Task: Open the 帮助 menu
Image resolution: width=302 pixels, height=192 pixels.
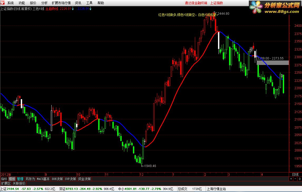Action: pyautogui.click(x=101, y=3)
